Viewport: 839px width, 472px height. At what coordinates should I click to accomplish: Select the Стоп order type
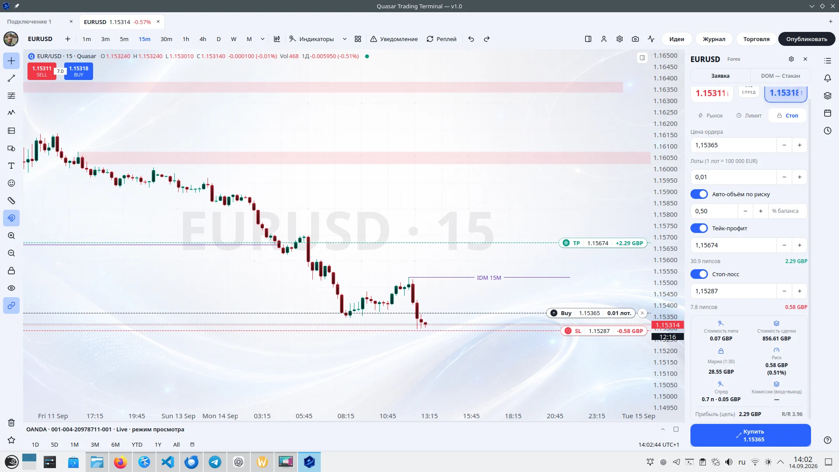(x=787, y=115)
